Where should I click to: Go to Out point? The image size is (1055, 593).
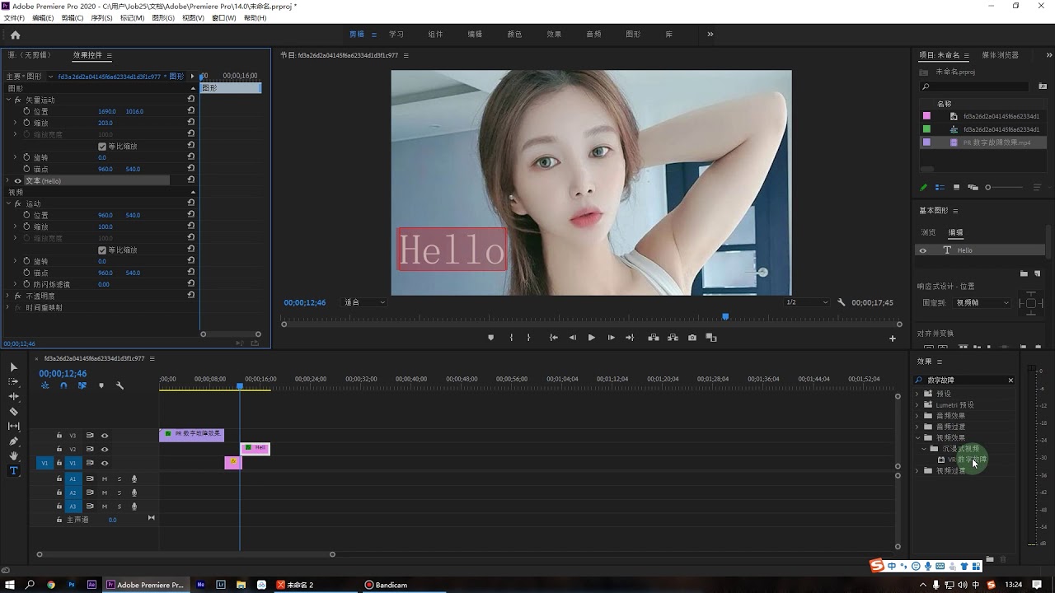point(630,338)
